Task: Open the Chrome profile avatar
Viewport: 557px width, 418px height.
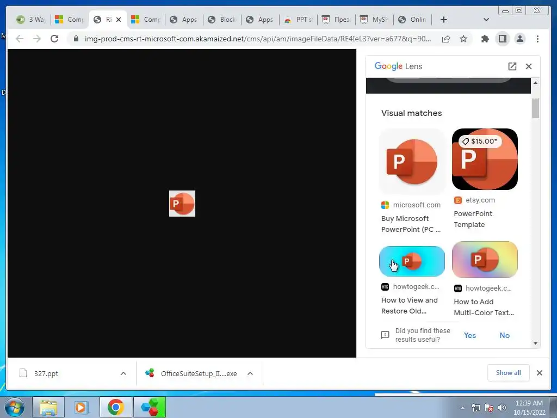Action: pos(519,39)
